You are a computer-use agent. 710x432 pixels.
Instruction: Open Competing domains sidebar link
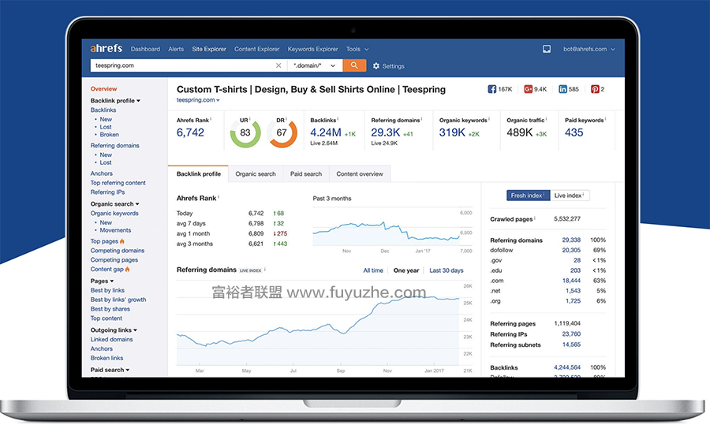tap(118, 251)
